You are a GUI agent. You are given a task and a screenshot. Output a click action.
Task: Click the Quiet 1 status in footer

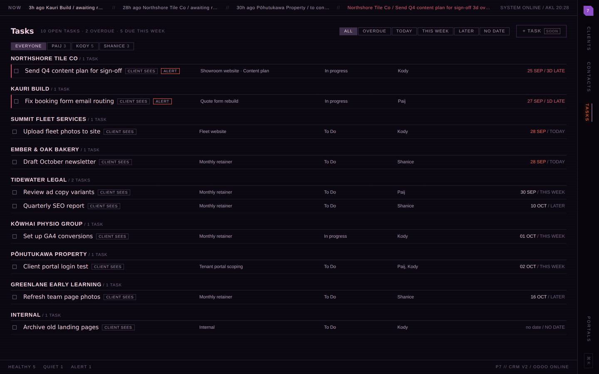(53, 367)
